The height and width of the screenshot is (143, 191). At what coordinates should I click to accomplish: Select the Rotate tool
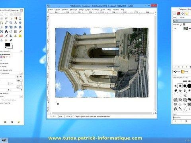tap(6, 27)
